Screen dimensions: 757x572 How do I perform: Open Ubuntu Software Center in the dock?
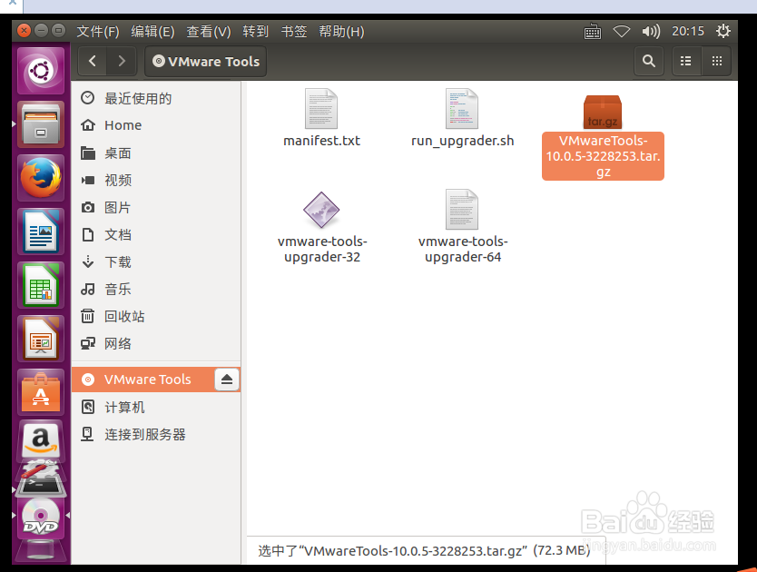[41, 392]
